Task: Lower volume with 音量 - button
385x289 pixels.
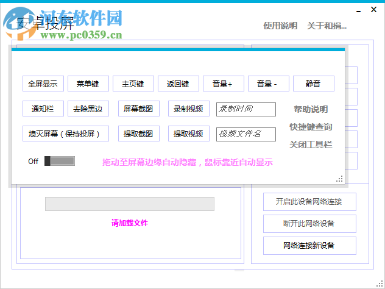Action: coord(269,84)
